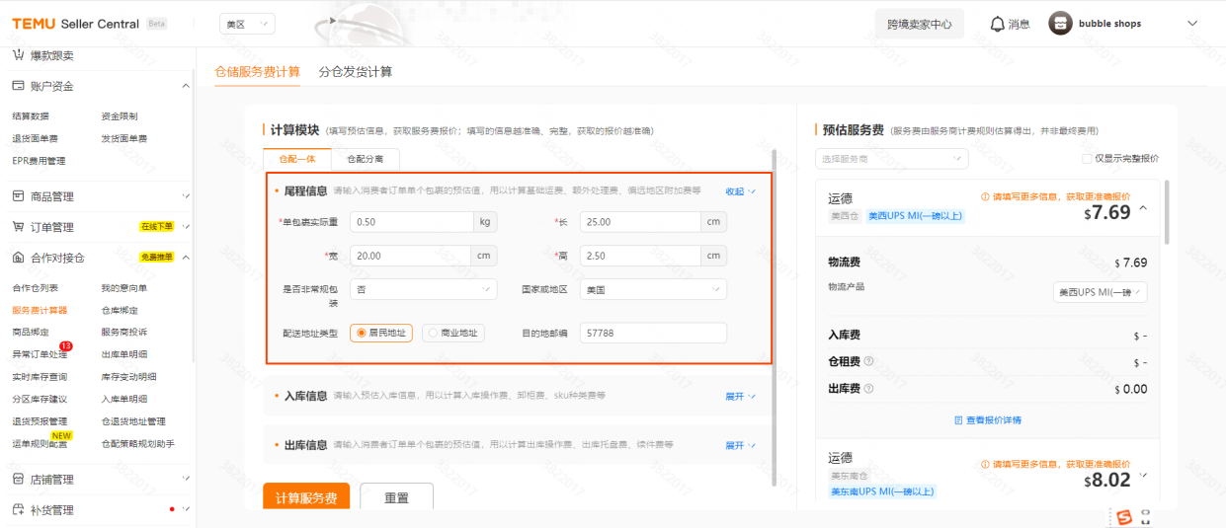The image size is (1226, 528).
Task: Click the orange 计算服务费 button
Action: 306,497
